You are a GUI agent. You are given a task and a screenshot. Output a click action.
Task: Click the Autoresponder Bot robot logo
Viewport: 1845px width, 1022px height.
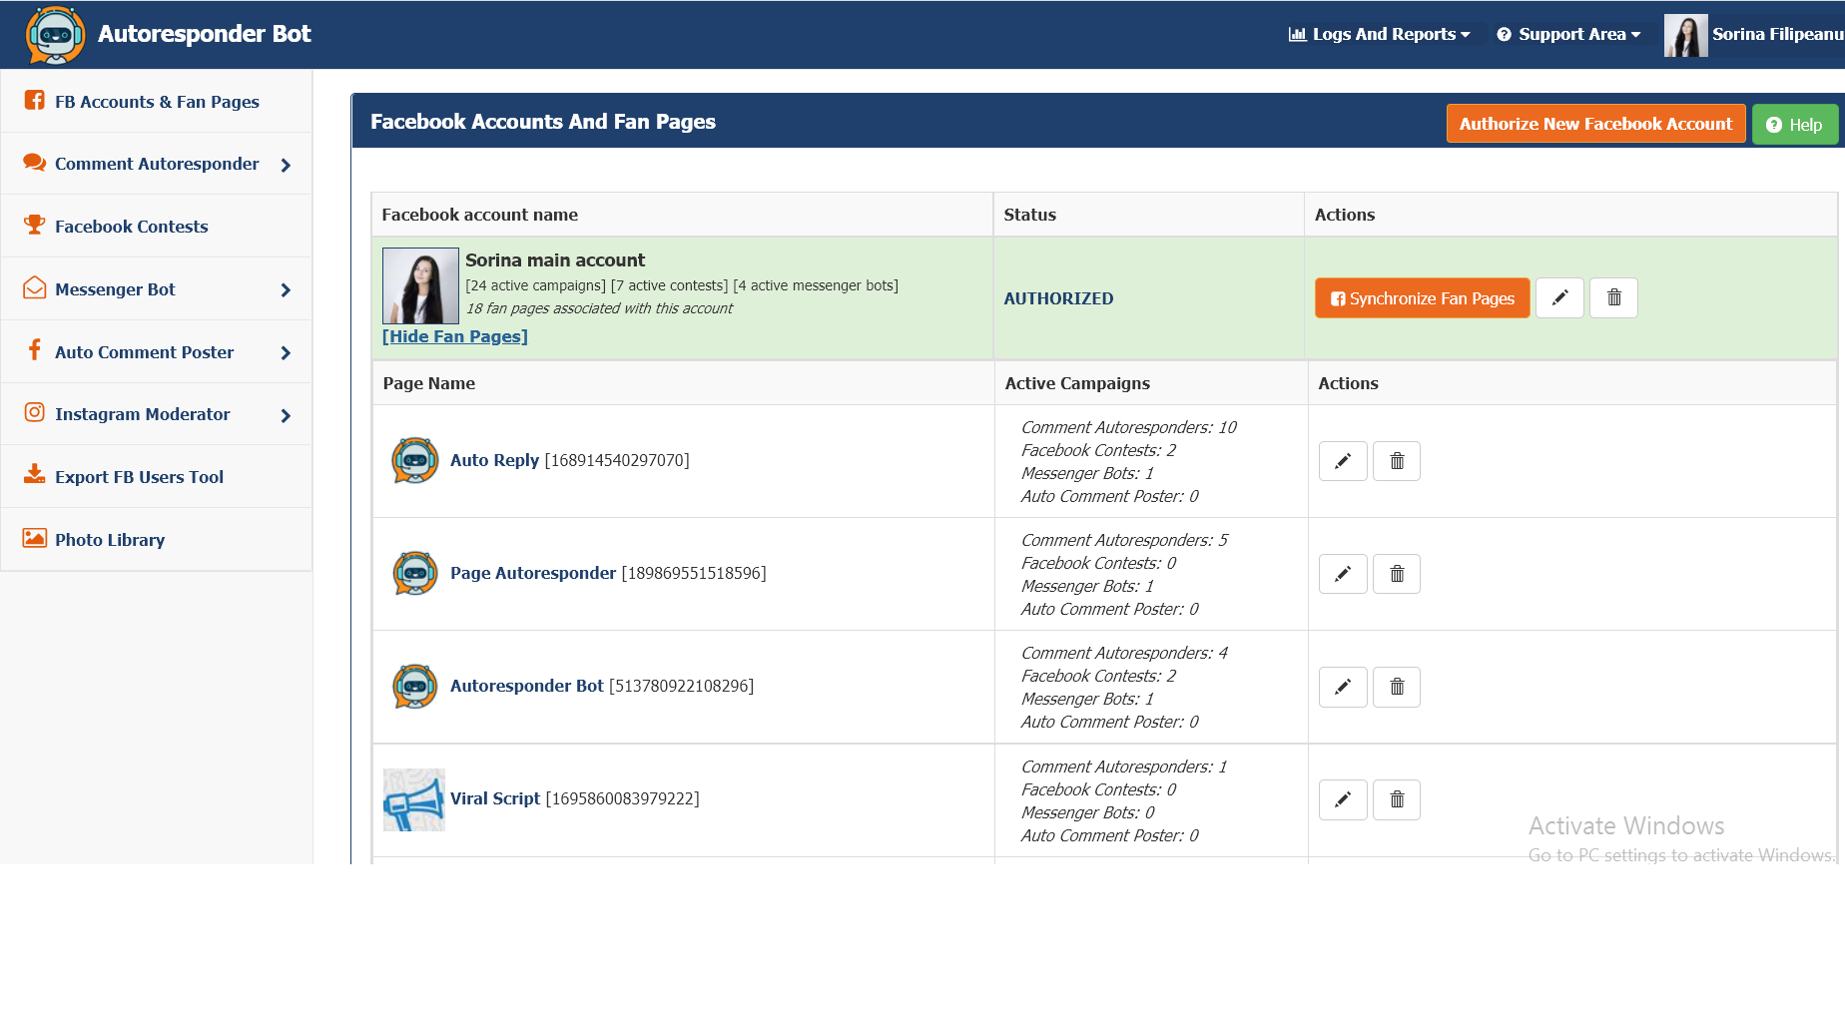click(x=55, y=34)
